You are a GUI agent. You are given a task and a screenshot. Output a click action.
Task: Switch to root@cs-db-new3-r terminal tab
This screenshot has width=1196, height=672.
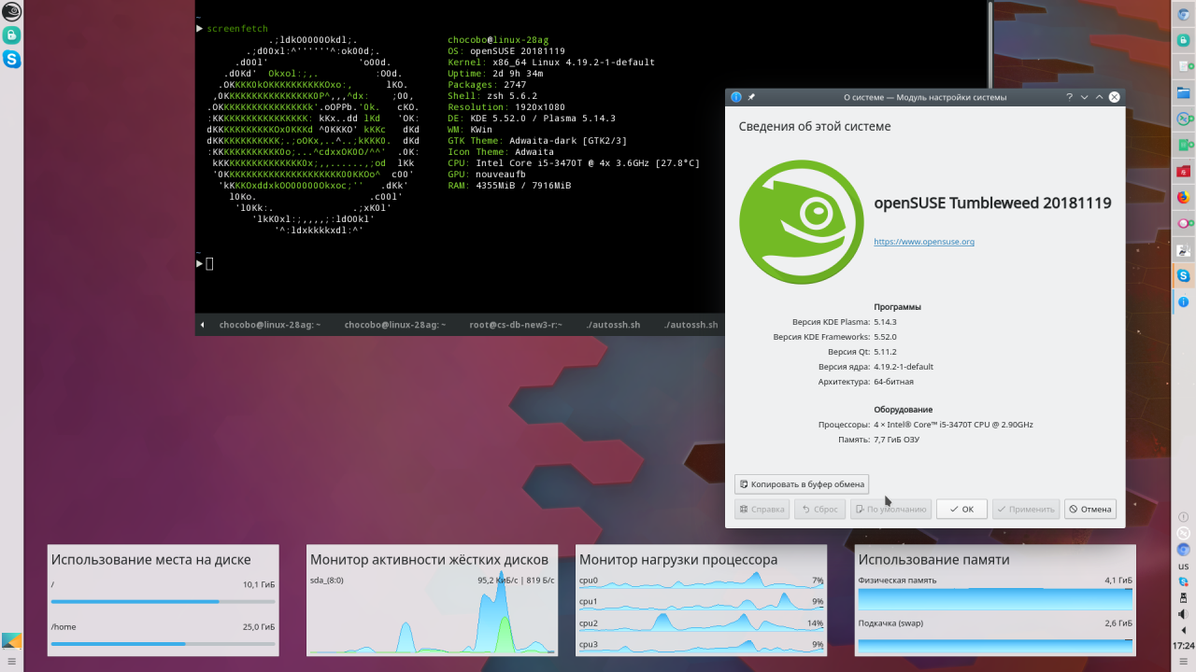[515, 325]
